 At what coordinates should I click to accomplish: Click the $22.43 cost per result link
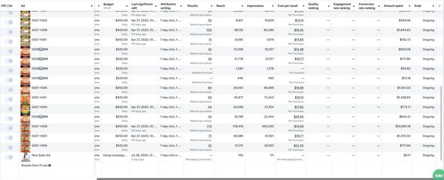pos(299,146)
